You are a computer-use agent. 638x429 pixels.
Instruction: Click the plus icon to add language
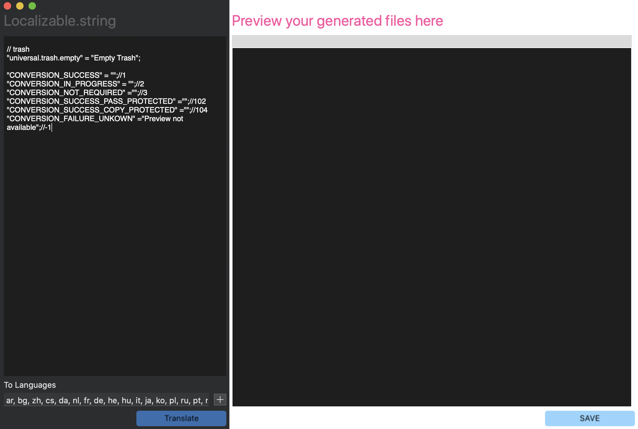(220, 400)
